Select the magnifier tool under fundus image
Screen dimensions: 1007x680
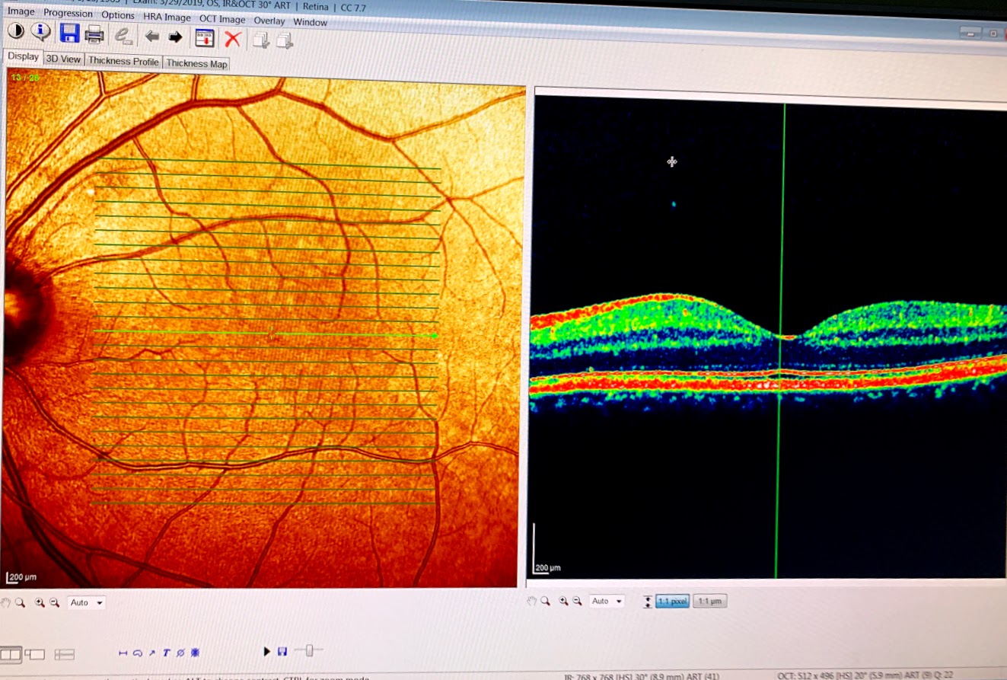[20, 602]
